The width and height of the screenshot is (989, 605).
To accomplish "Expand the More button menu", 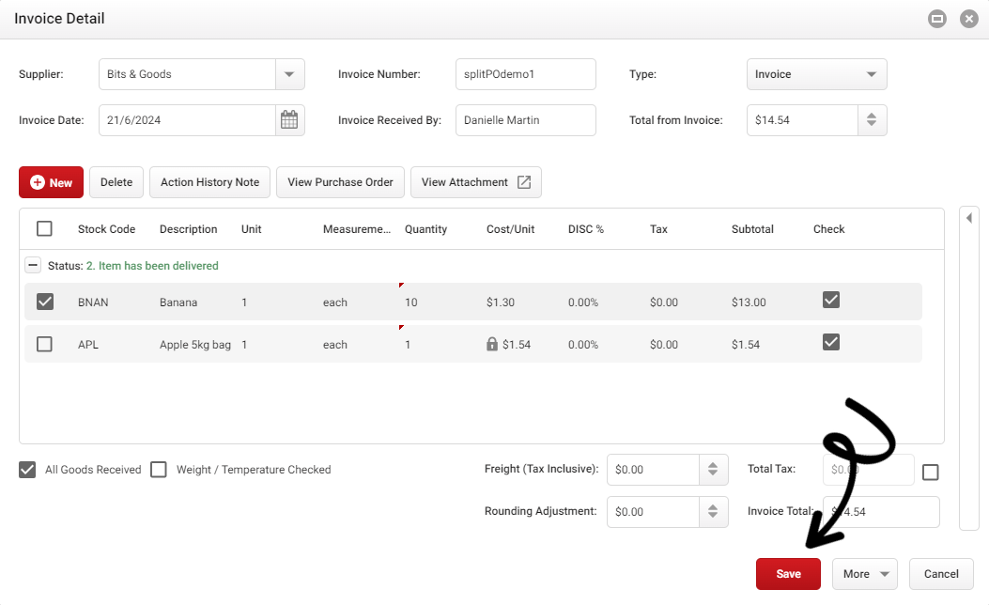I will coord(865,574).
